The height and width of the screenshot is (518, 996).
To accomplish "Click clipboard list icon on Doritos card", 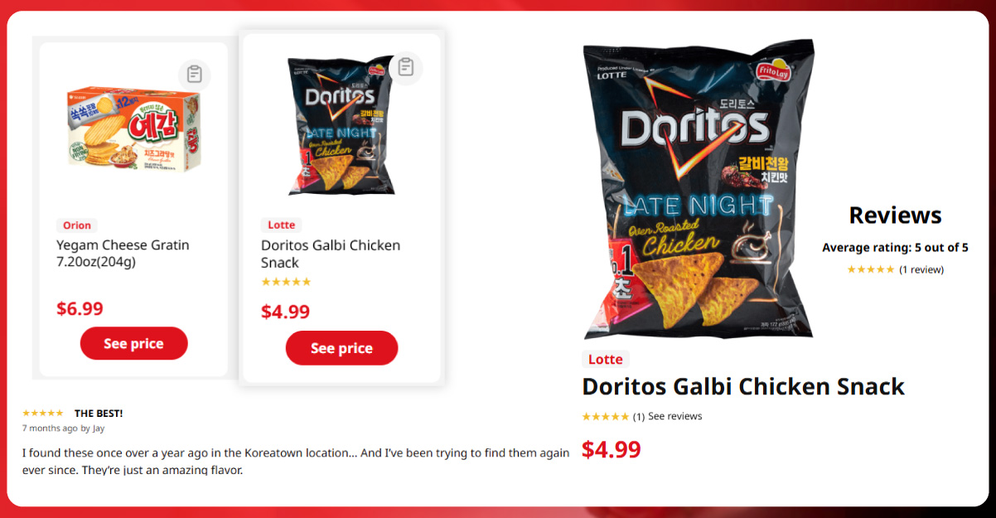I will click(x=406, y=67).
